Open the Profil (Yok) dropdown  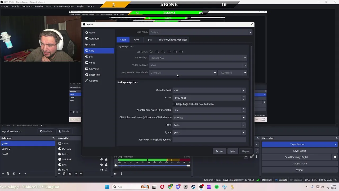coord(209,125)
